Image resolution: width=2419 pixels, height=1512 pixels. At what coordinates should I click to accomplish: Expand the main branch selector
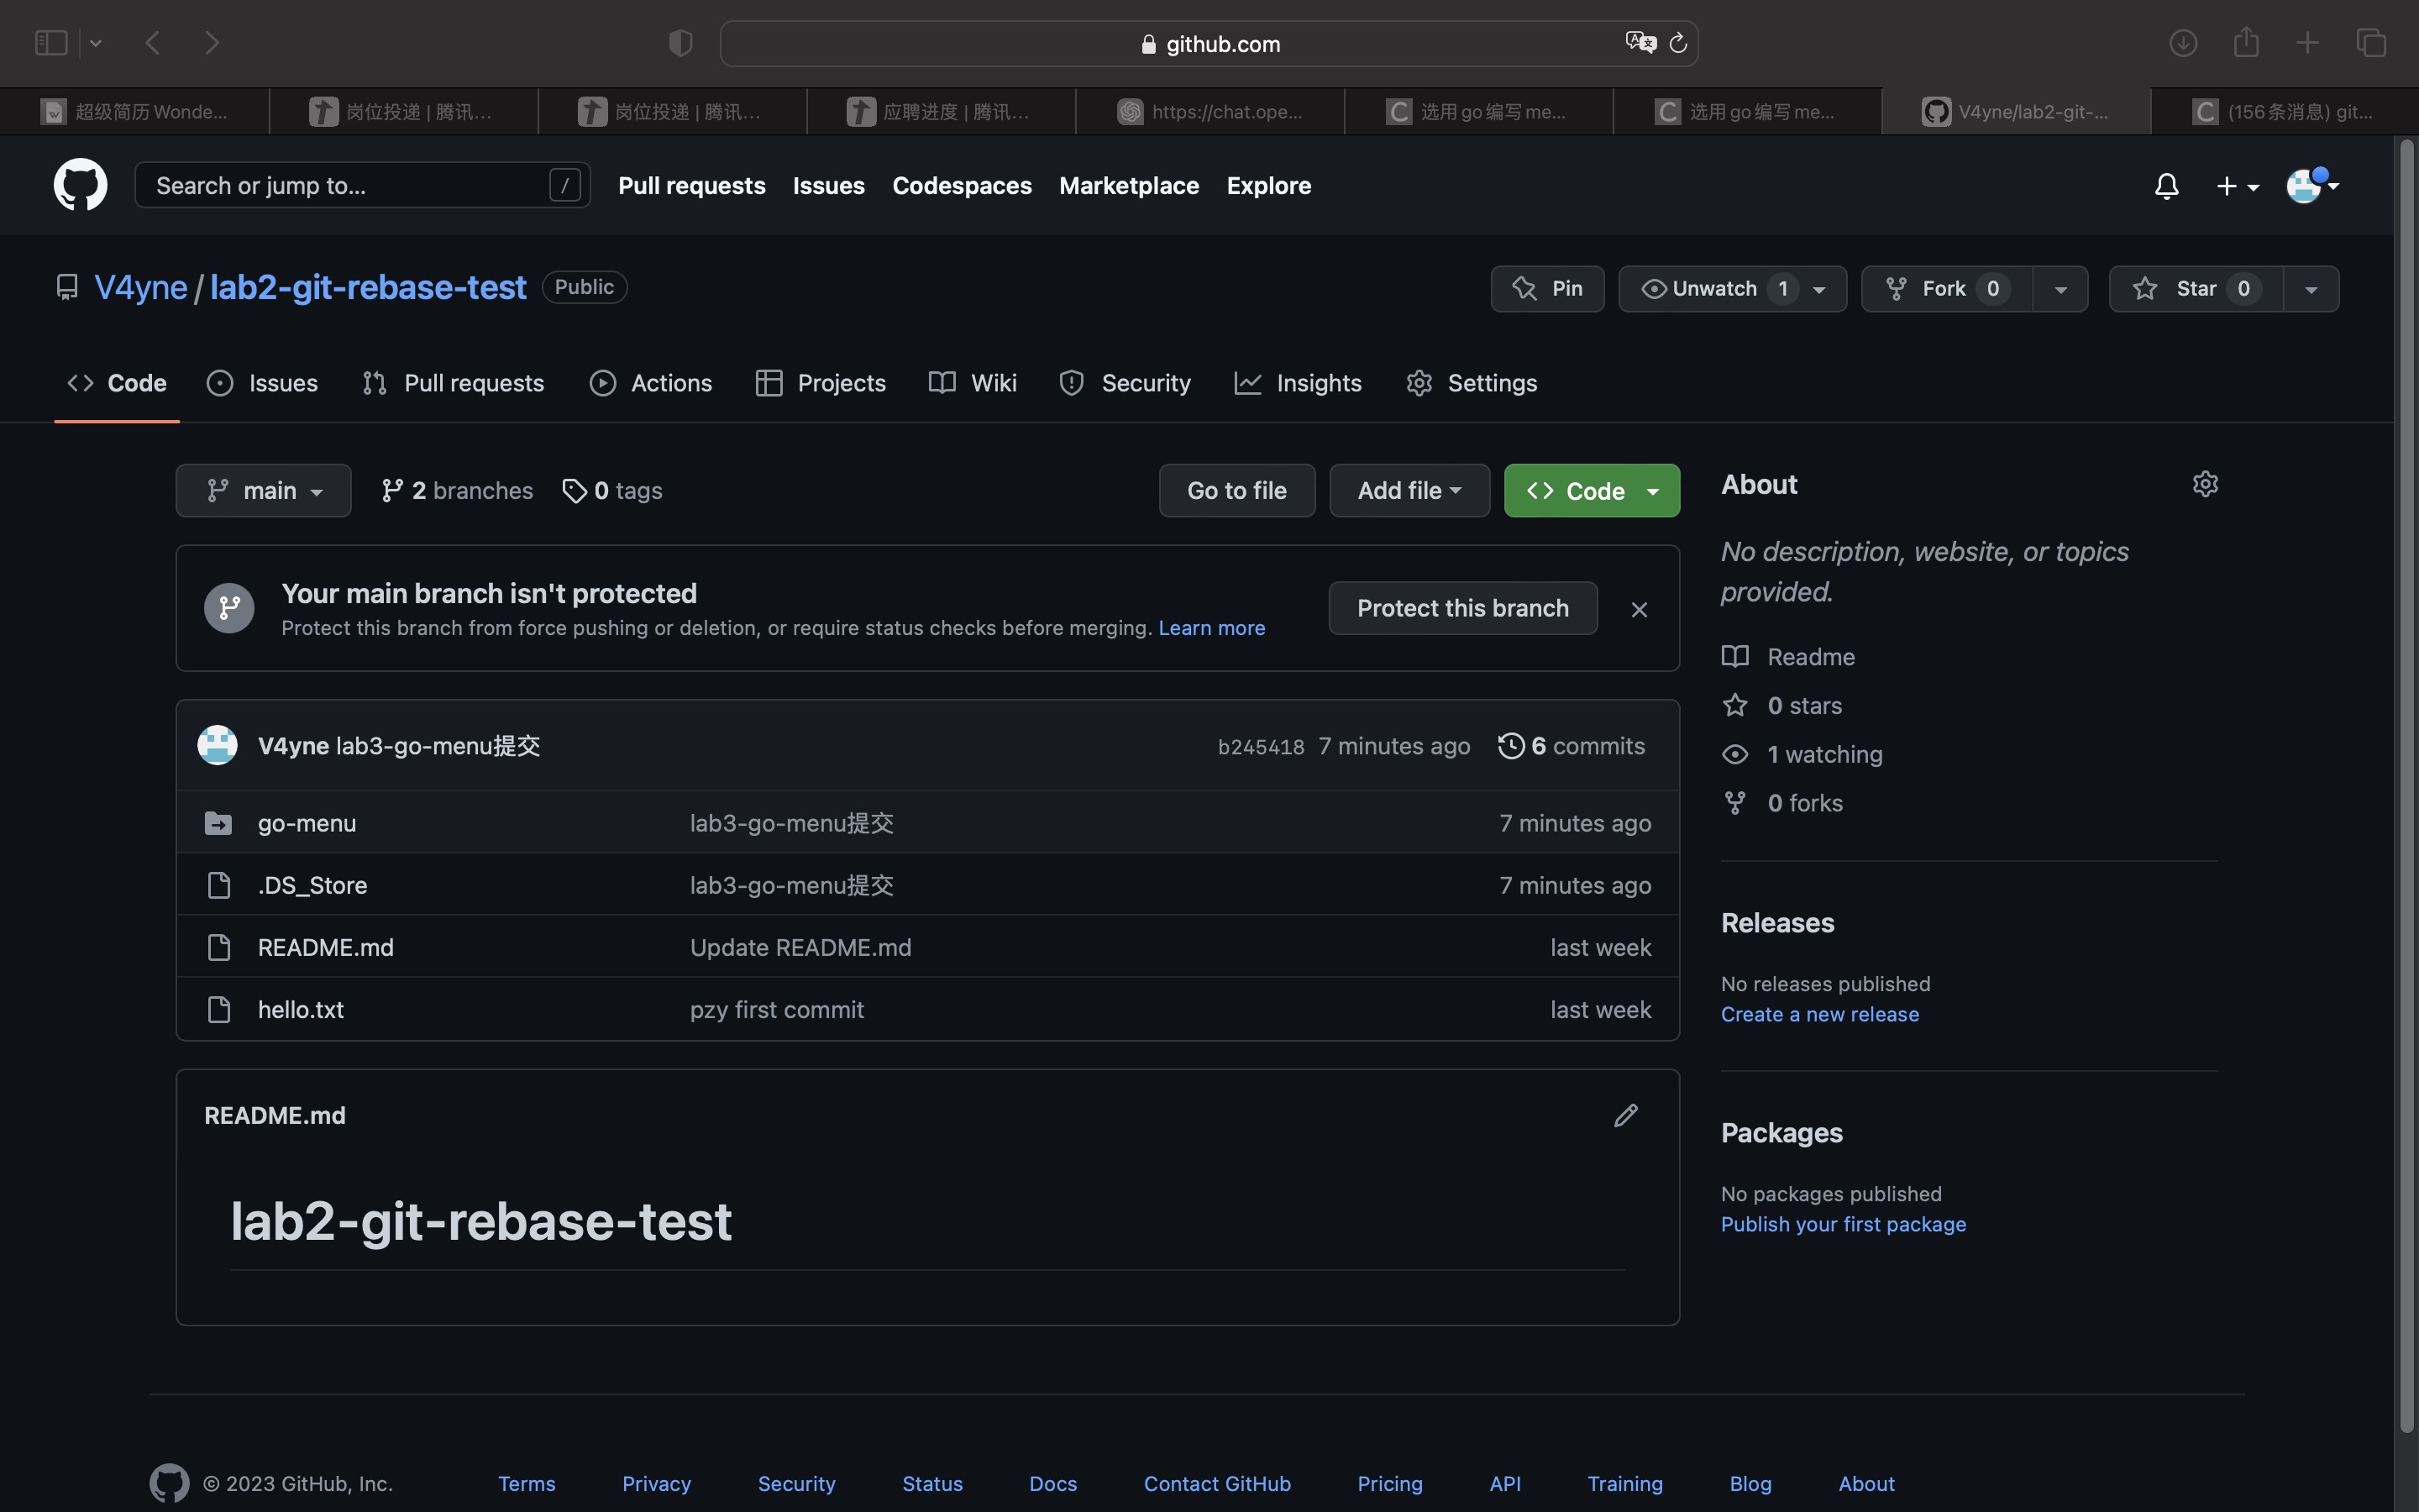[x=264, y=491]
